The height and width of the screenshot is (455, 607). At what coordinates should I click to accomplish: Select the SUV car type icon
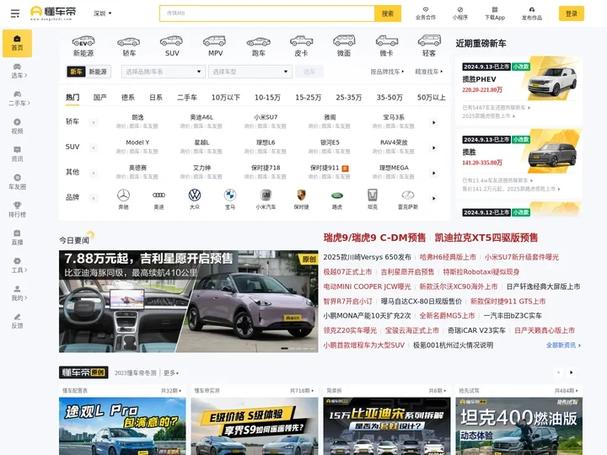[172, 45]
